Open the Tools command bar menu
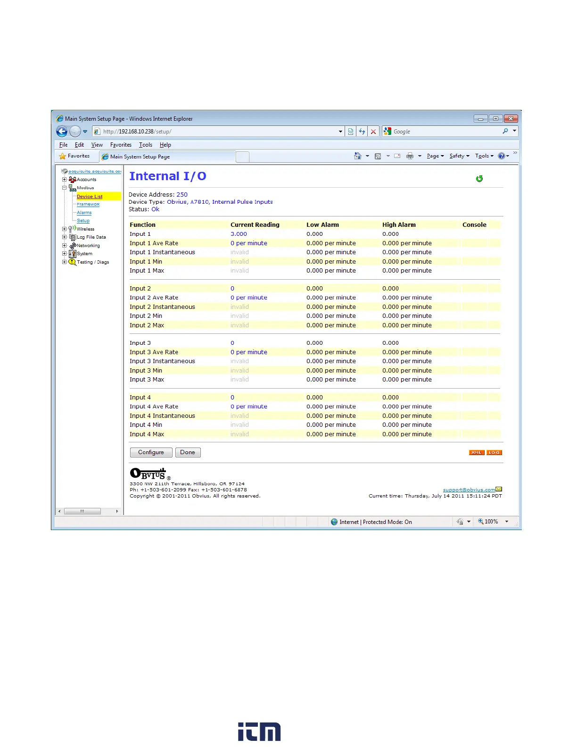Screen dimensions: 577x747 (x=484, y=156)
